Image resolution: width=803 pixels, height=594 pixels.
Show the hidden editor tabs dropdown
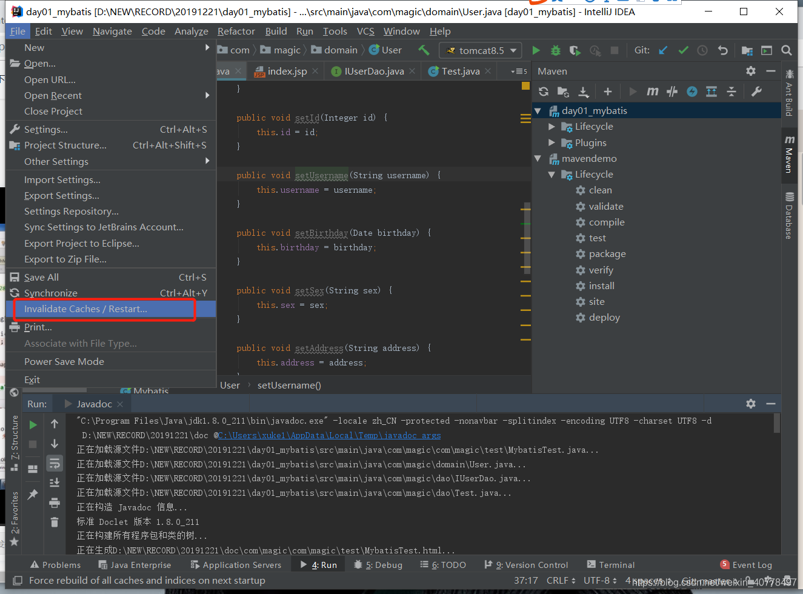519,72
